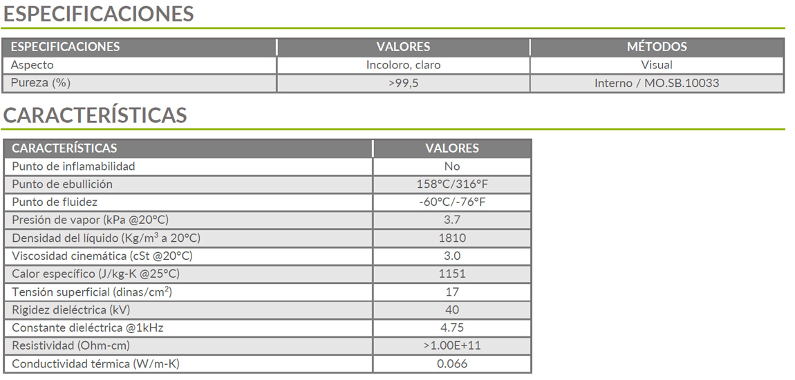Click the 'Interno / MO.SB.10033' method cell
The height and width of the screenshot is (380, 795).
click(657, 83)
